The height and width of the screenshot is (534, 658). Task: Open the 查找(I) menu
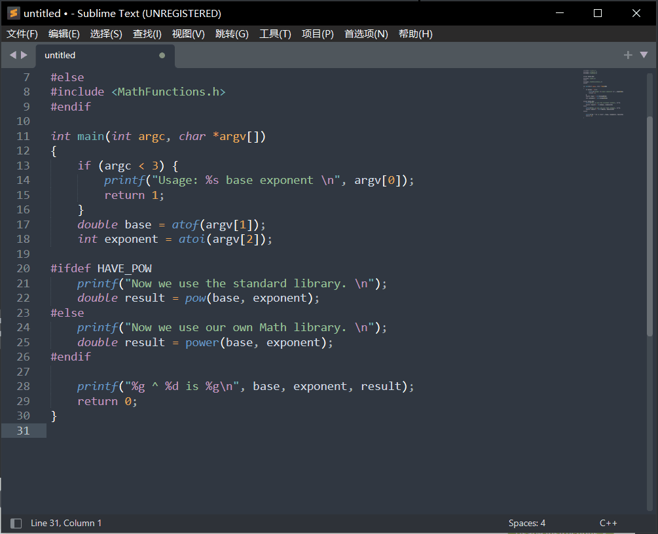[147, 34]
